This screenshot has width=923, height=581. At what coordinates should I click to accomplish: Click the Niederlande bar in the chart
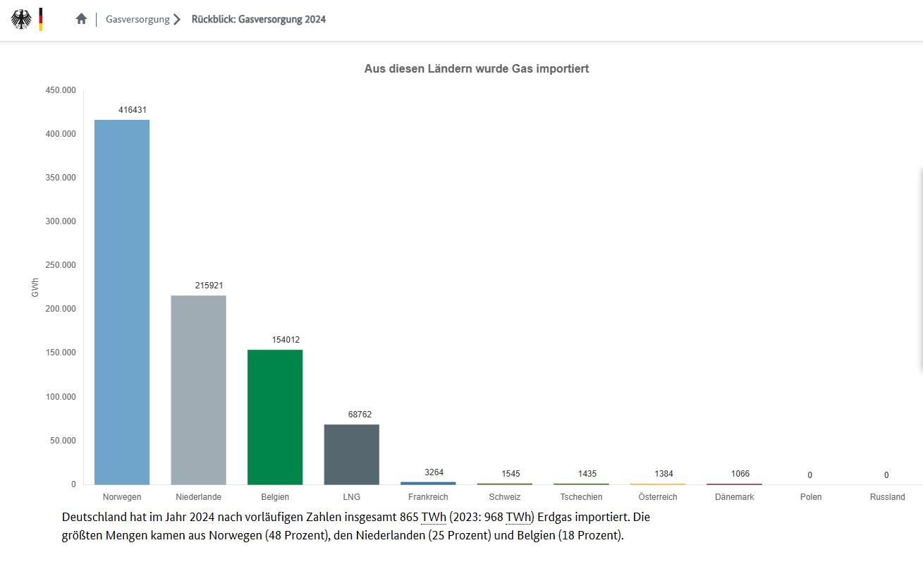(x=199, y=390)
